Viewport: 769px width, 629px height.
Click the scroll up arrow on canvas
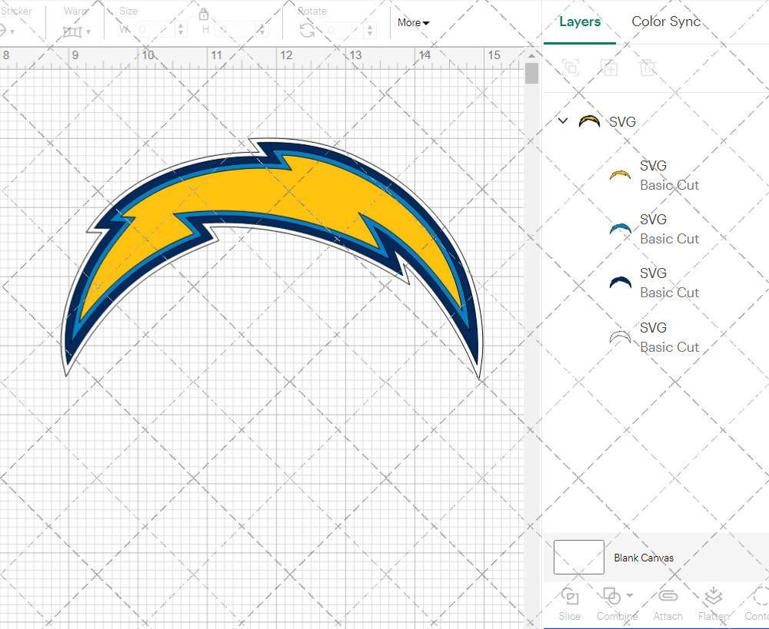click(531, 55)
